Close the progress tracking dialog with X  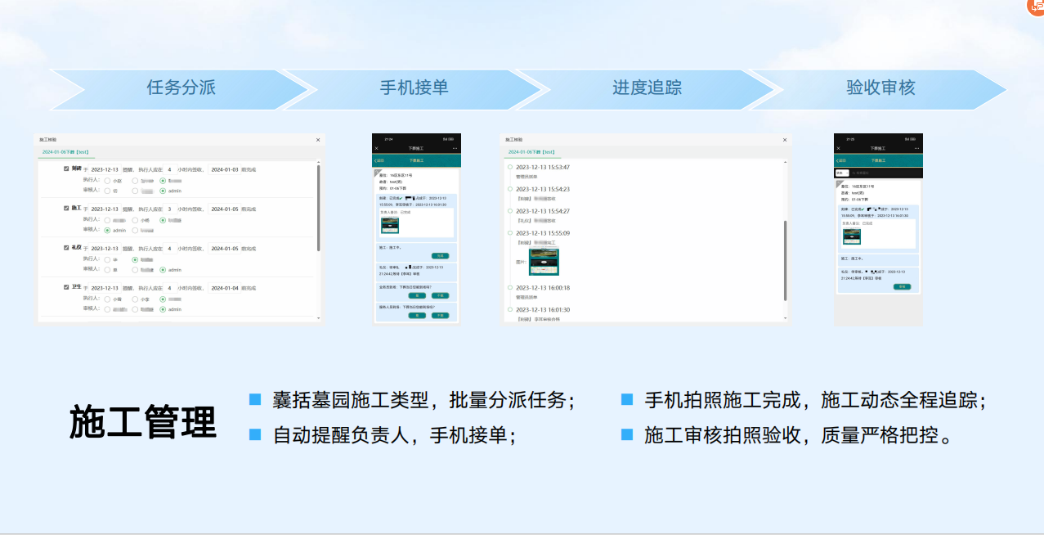click(x=786, y=140)
